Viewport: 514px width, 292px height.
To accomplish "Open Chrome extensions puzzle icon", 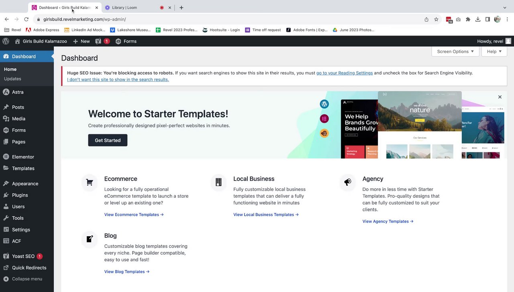I will (468, 19).
